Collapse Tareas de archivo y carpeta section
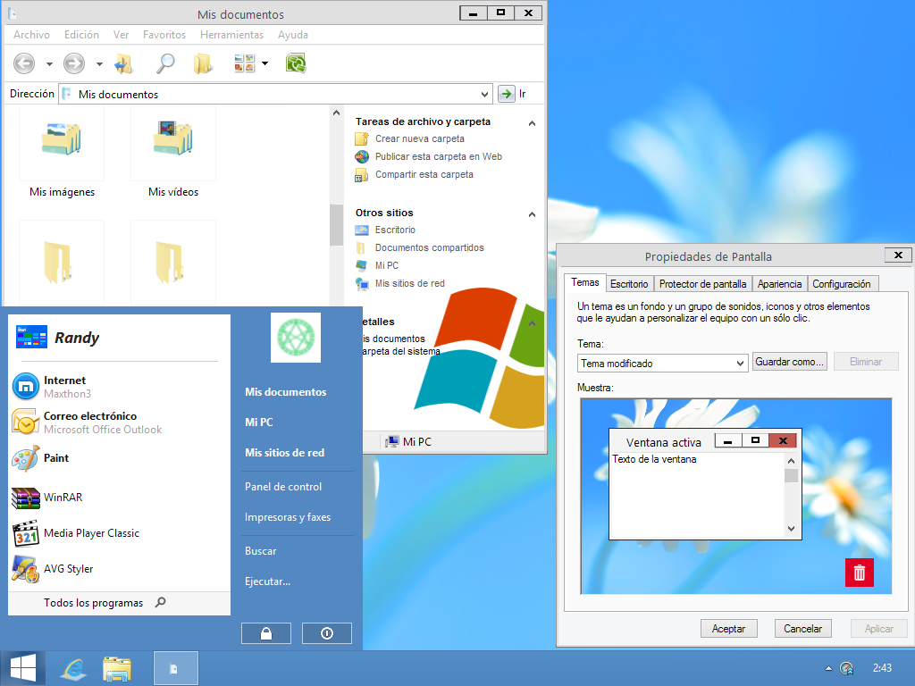This screenshot has width=915, height=686. (x=532, y=123)
